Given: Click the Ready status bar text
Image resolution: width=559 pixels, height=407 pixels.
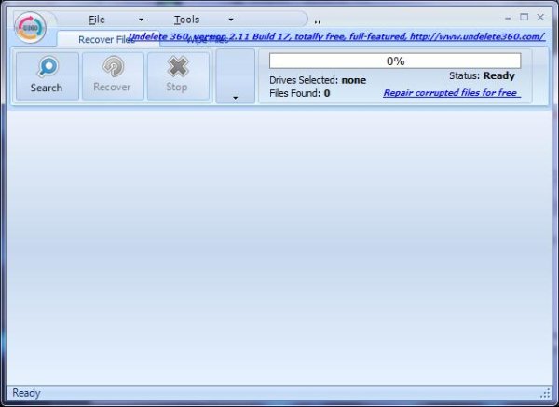Looking at the screenshot, I should pos(26,393).
